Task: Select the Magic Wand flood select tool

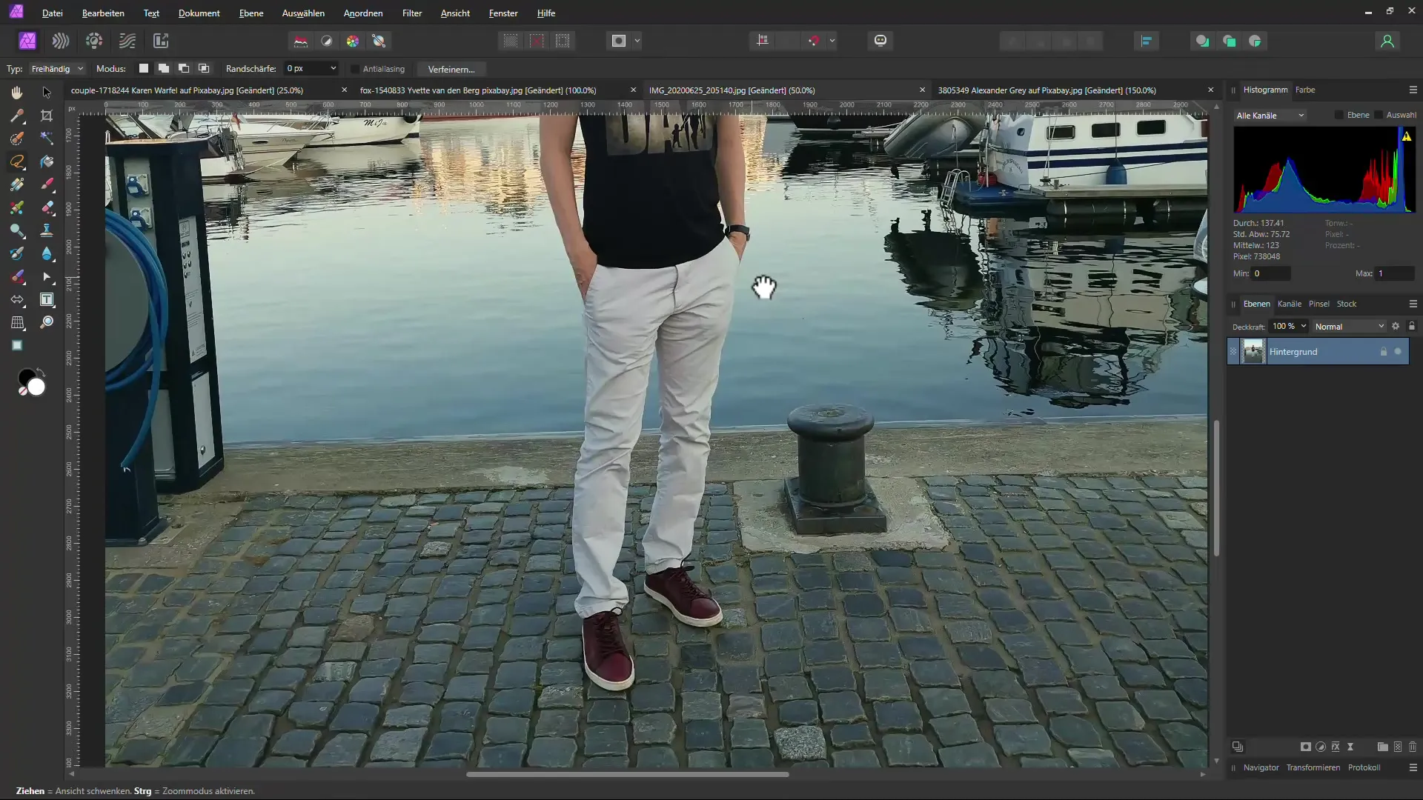Action: pos(47,139)
